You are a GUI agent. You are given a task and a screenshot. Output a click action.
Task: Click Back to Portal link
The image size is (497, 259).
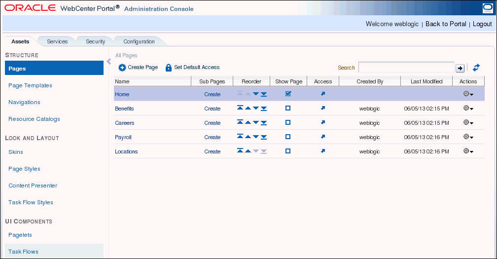(x=446, y=24)
